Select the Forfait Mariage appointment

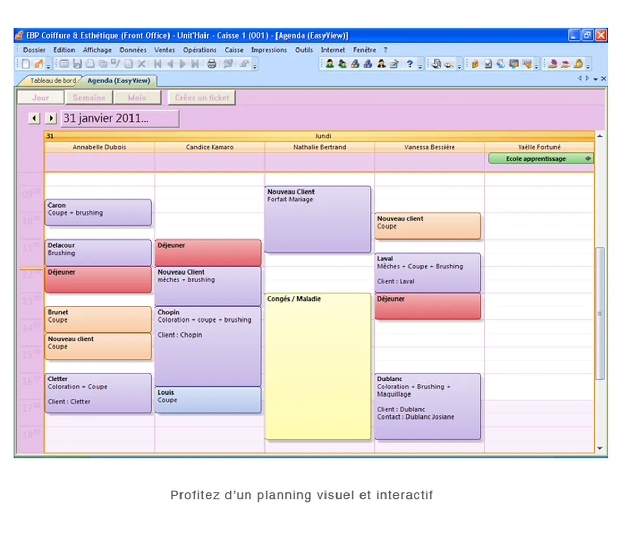pos(318,219)
